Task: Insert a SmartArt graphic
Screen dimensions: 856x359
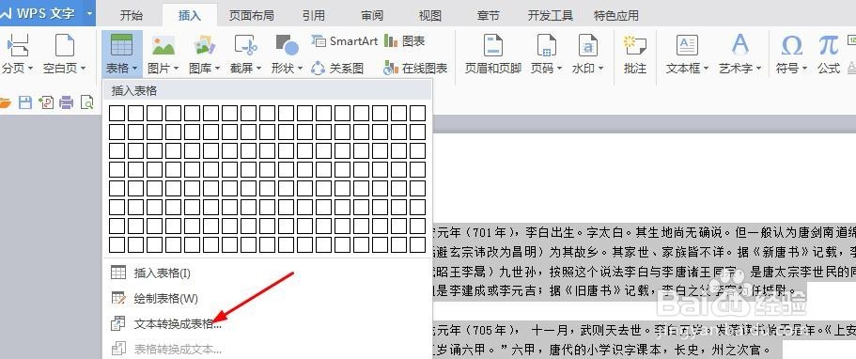Action: coord(345,41)
